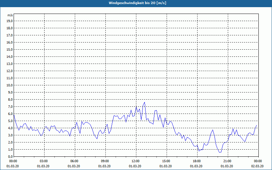The image size is (272, 170).
Task: Select the '7,0' y-axis label
Action: pyautogui.click(x=10, y=107)
